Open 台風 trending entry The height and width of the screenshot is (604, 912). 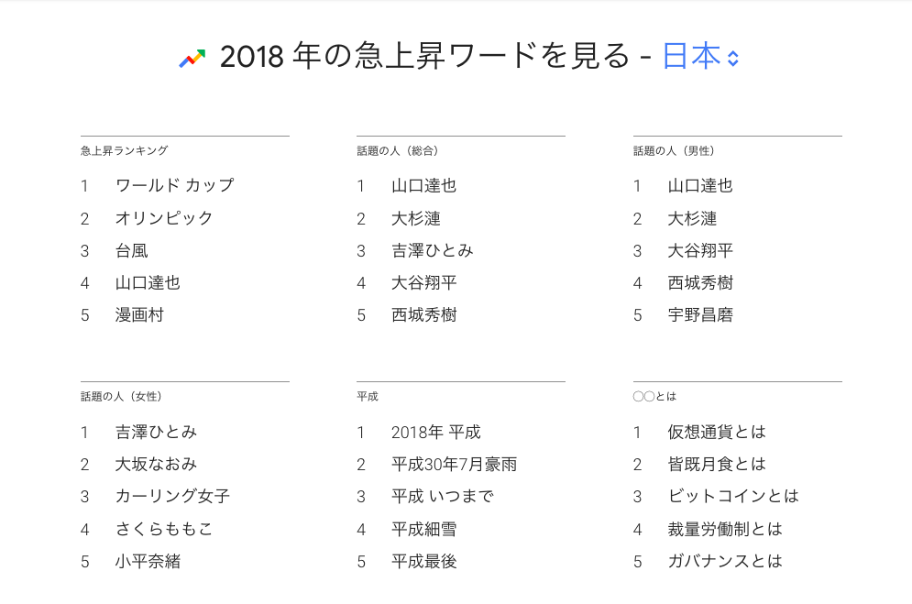click(x=131, y=250)
